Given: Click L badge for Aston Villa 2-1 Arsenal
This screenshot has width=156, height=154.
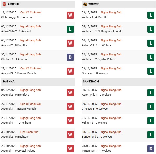Looking at the screenshot, I should 70,29.
